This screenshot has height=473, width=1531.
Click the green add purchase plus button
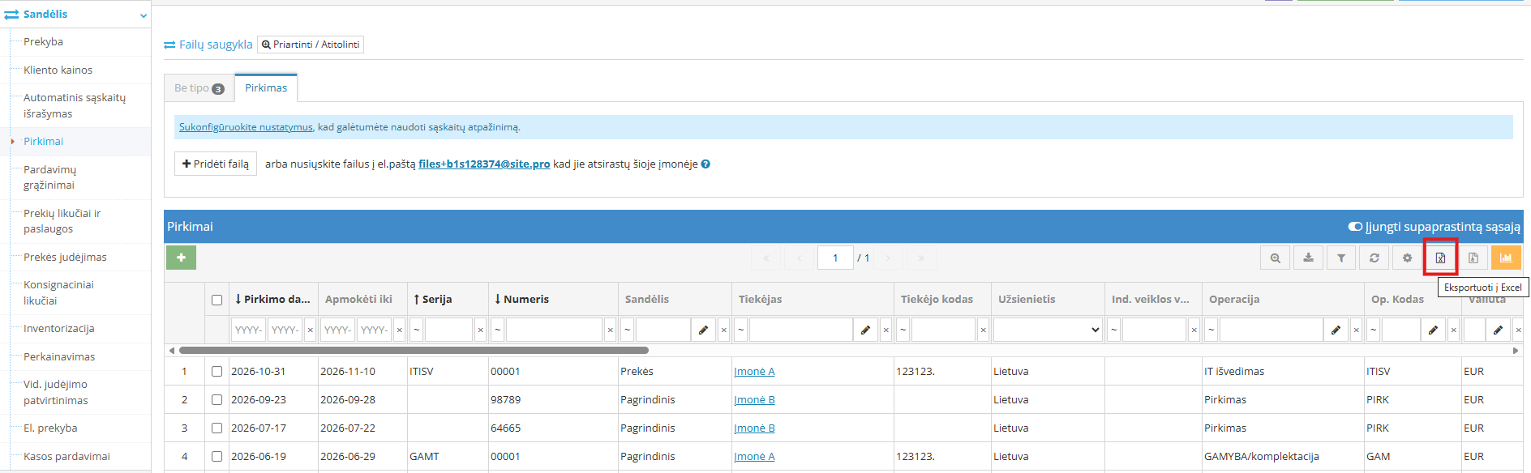click(181, 258)
